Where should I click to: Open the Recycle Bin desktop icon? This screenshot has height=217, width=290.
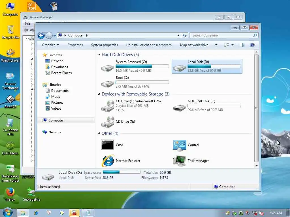10,32
